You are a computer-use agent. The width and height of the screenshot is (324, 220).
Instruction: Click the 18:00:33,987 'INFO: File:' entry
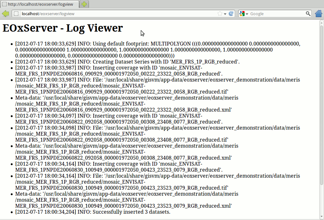[x=158, y=86]
